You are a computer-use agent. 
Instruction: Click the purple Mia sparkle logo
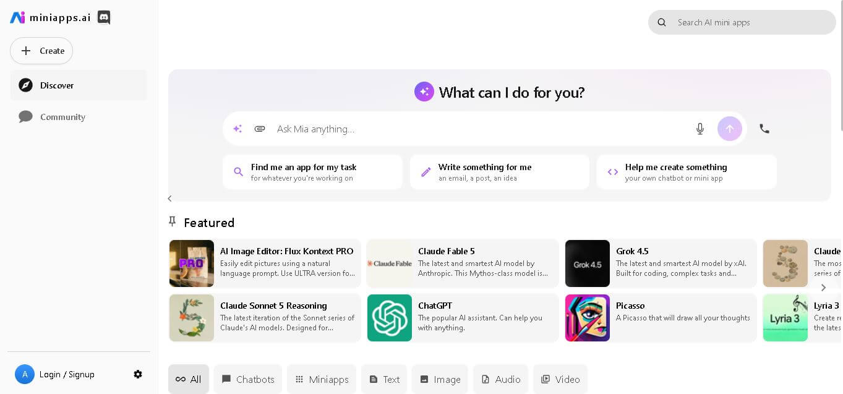[x=424, y=92]
